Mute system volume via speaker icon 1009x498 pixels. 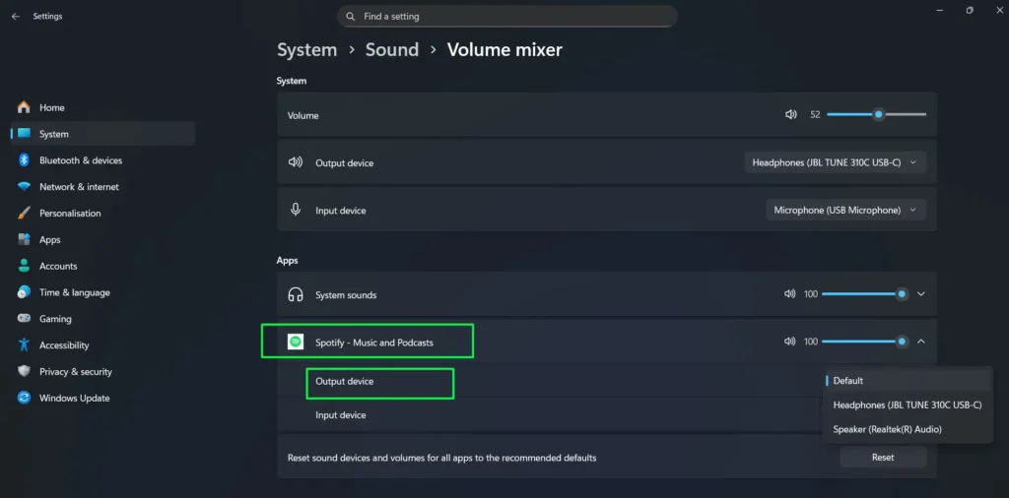pyautogui.click(x=791, y=114)
